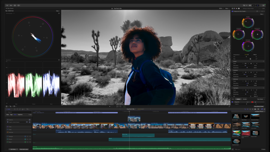Open the effects browser icon
This screenshot has width=270, height=152.
click(262, 109)
